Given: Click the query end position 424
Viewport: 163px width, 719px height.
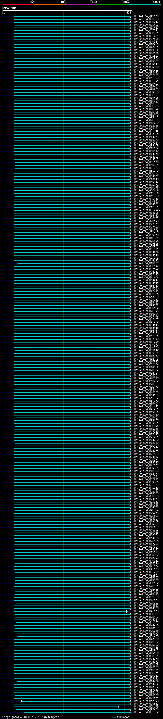Looking at the screenshot, I should (128, 12).
